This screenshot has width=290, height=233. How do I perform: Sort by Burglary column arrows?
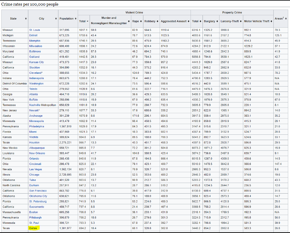click(x=217, y=21)
